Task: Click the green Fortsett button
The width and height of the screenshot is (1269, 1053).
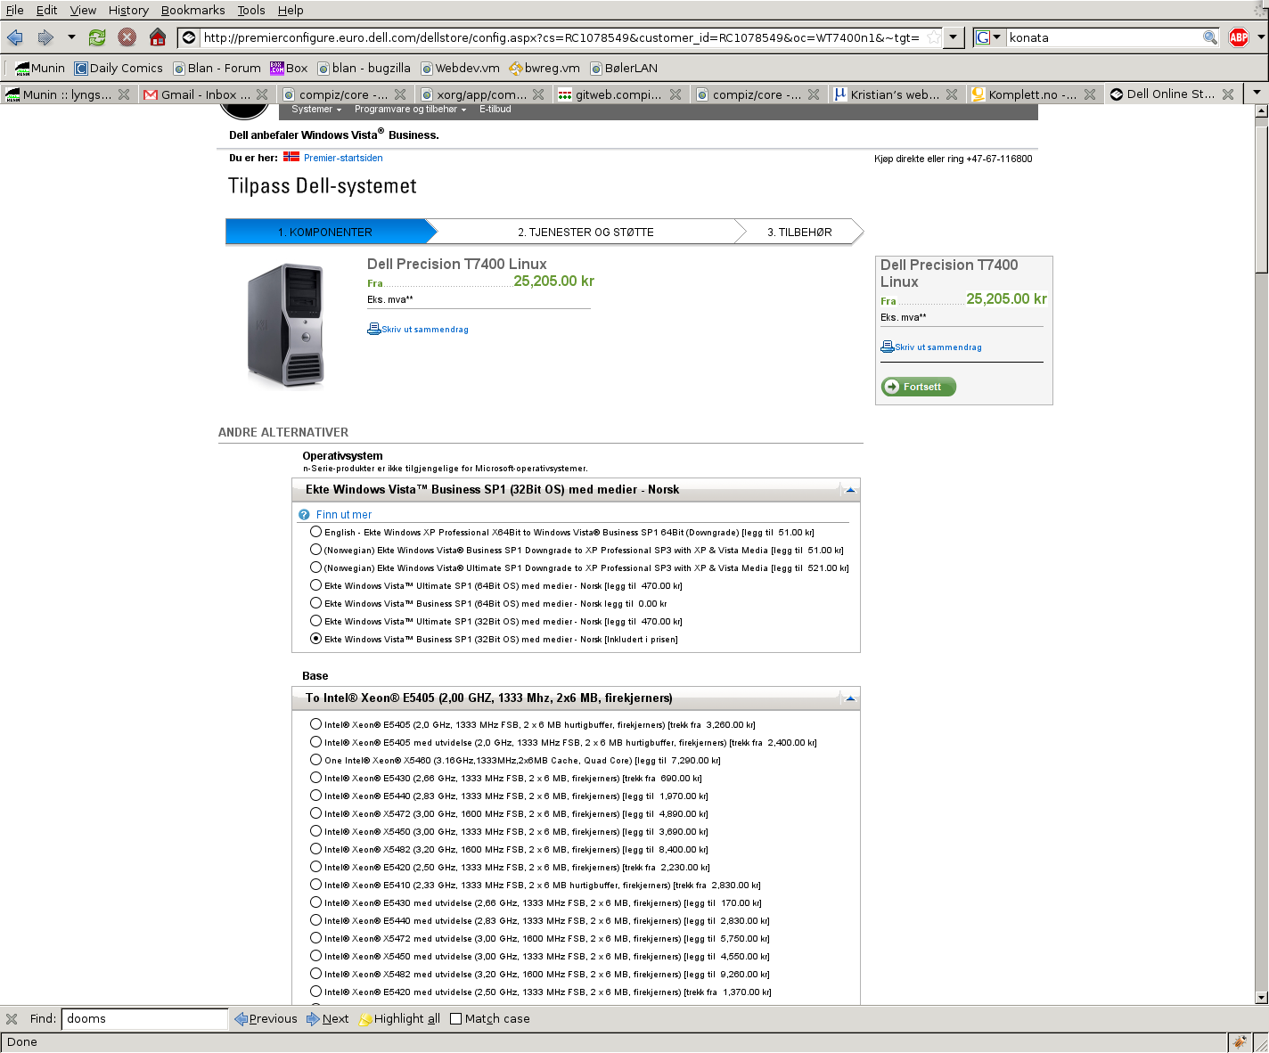Action: pos(919,387)
